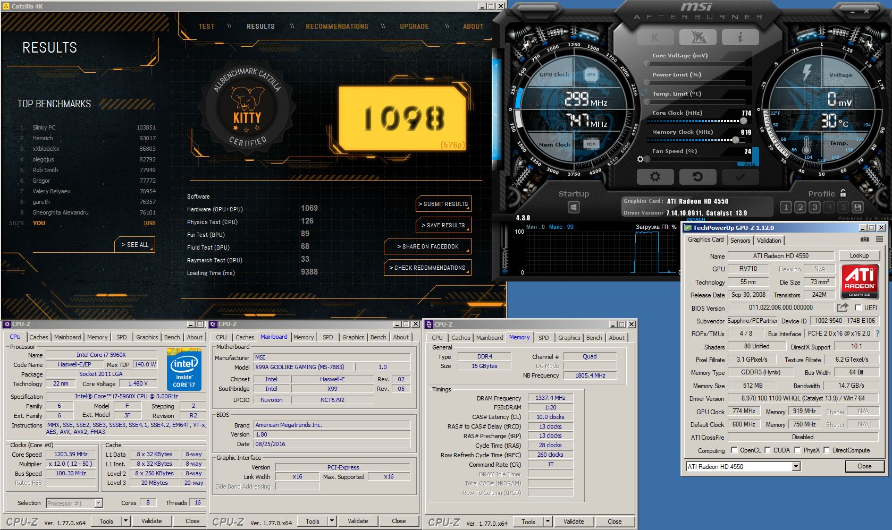Open Afterburner settings gear button

click(x=655, y=176)
